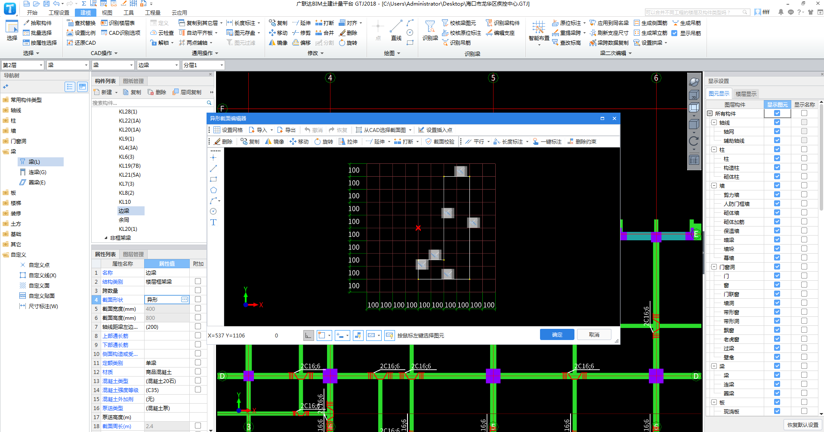Check the 附加 box for 材质 row
The height and width of the screenshot is (432, 824).
pos(198,371)
